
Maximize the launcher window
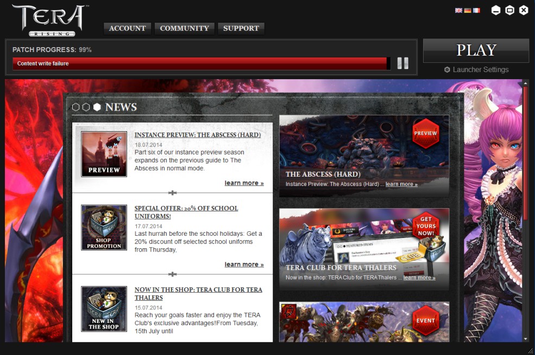(510, 10)
